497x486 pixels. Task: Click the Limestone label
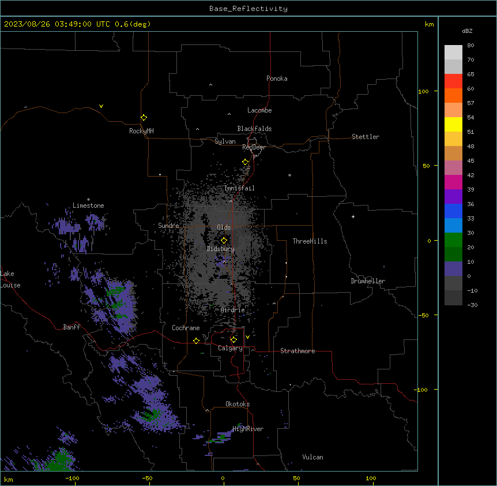pyautogui.click(x=88, y=205)
